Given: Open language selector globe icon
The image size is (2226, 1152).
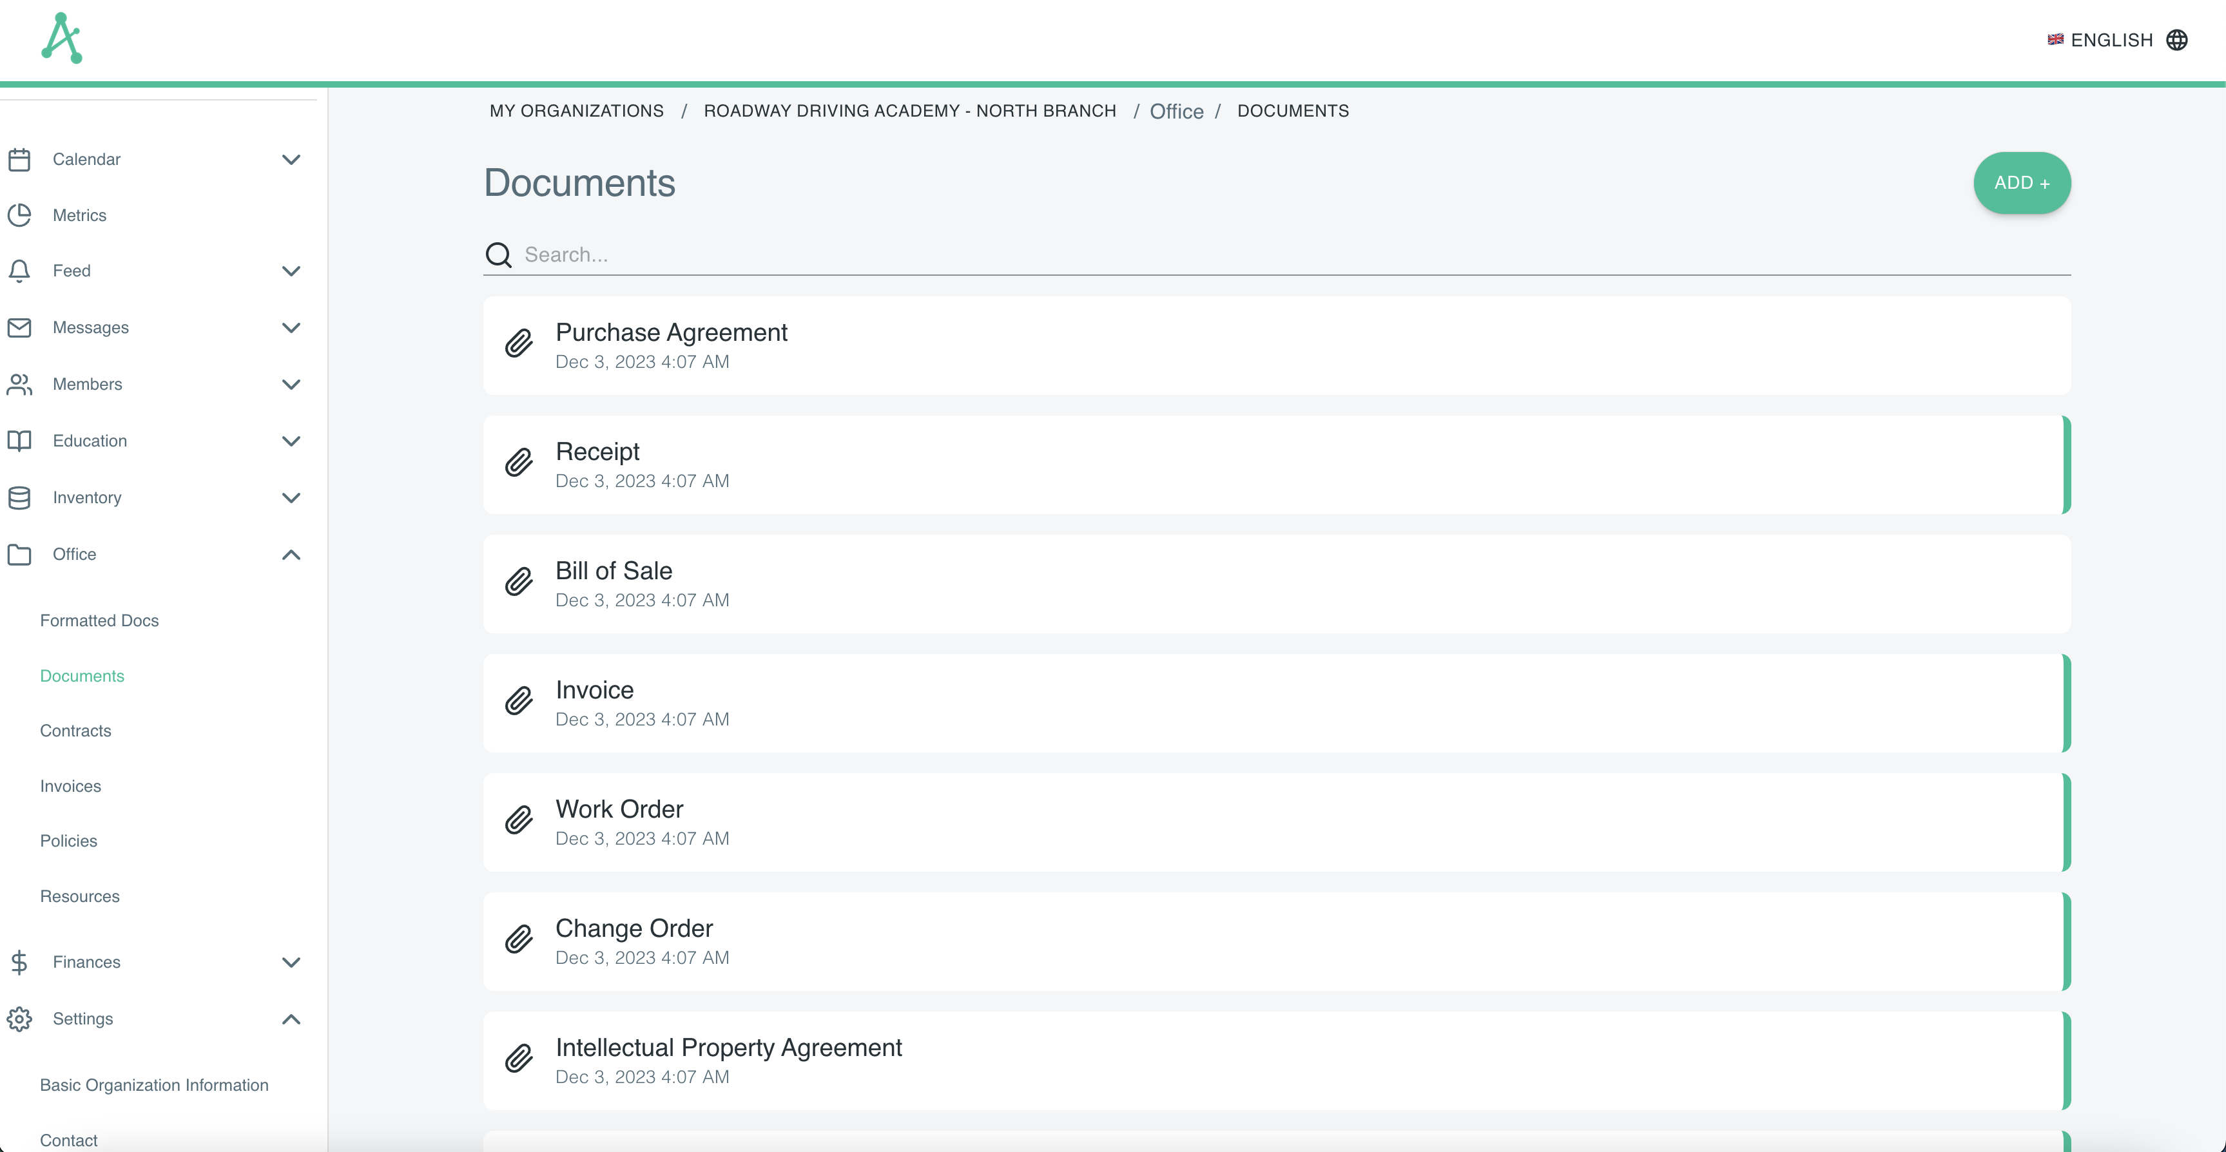Looking at the screenshot, I should [2176, 40].
